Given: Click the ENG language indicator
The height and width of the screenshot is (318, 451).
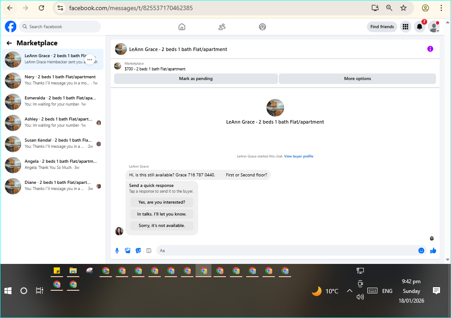Looking at the screenshot, I should tap(387, 291).
